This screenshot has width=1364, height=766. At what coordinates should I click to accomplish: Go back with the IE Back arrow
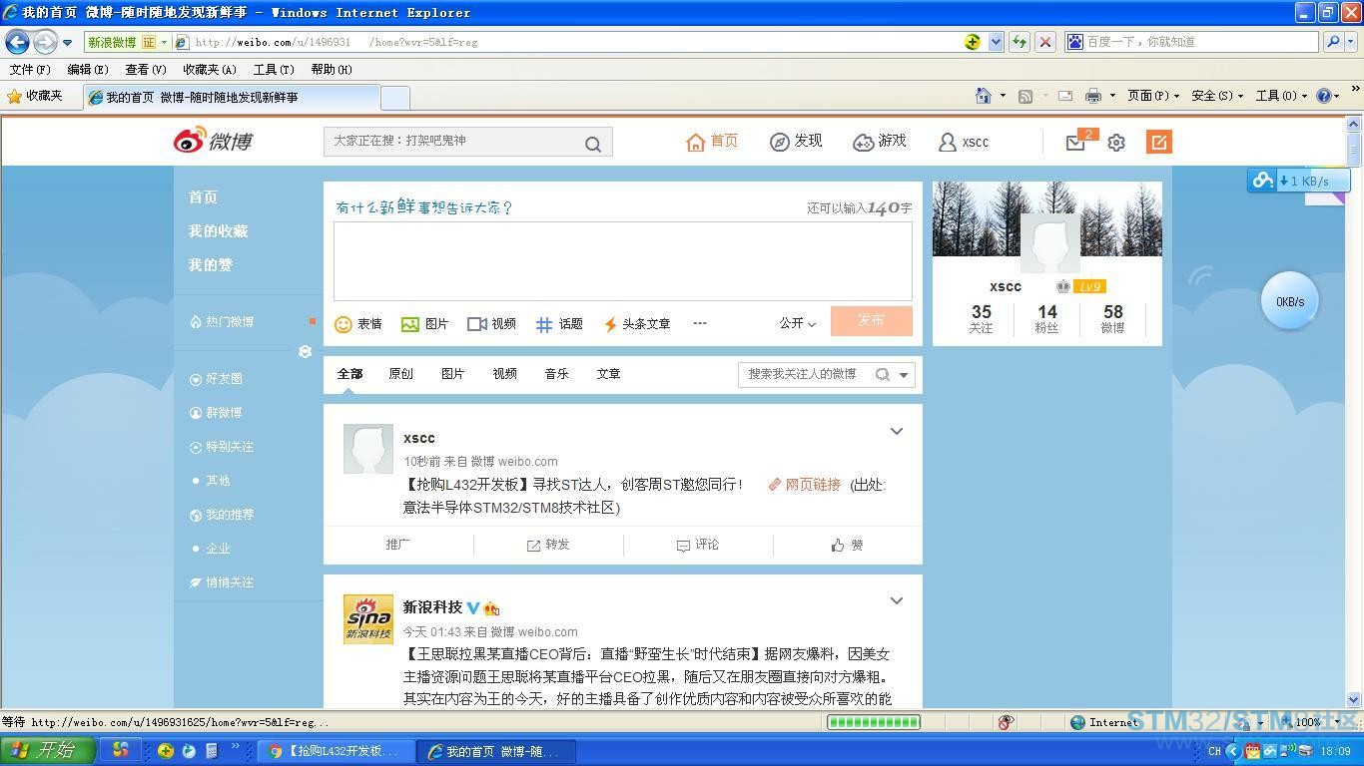click(17, 42)
